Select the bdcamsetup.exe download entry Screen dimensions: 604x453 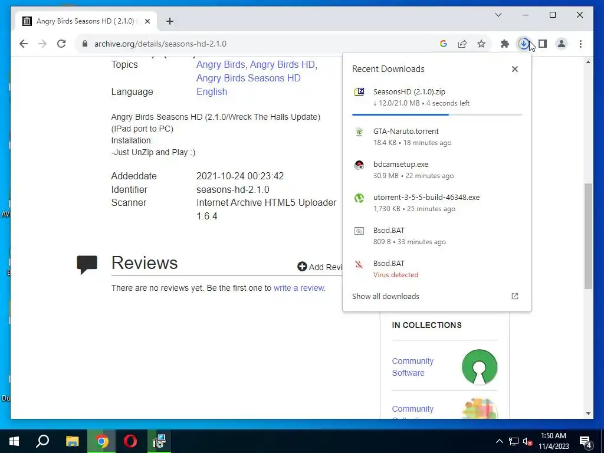(437, 170)
